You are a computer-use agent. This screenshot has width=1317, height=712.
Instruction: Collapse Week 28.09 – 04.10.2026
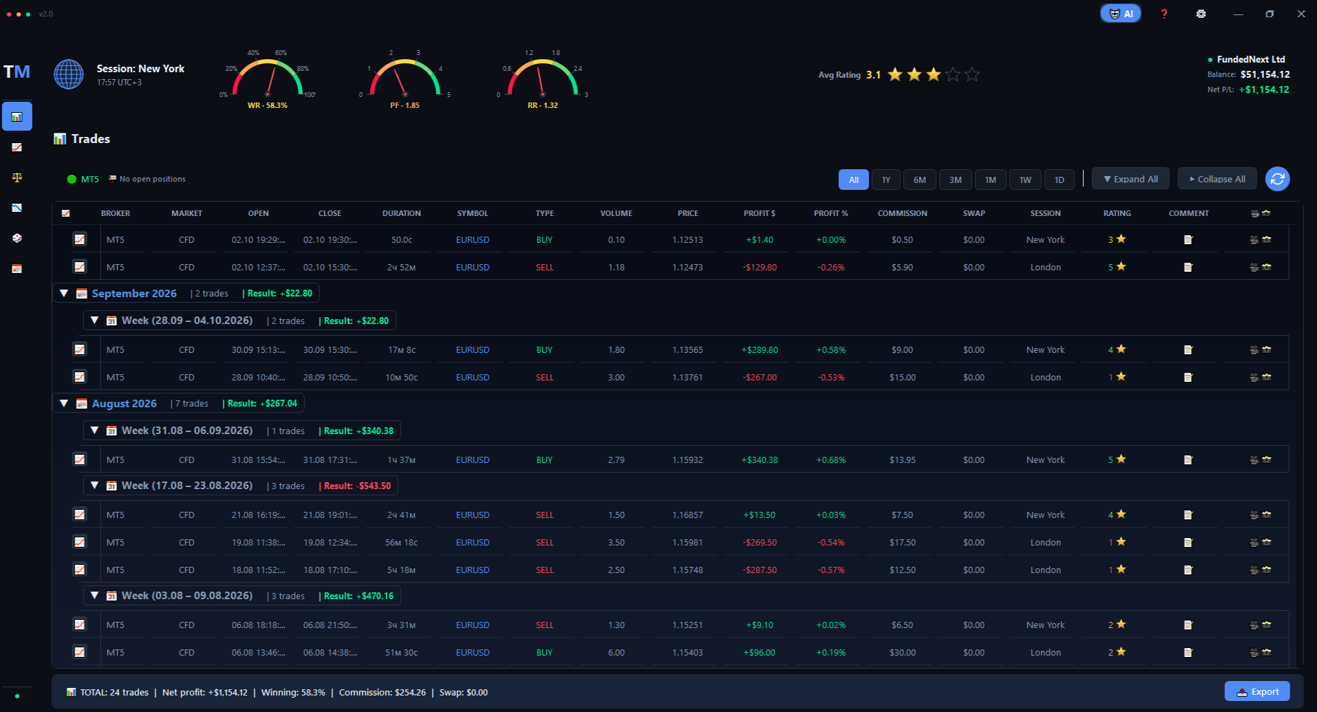click(x=95, y=321)
